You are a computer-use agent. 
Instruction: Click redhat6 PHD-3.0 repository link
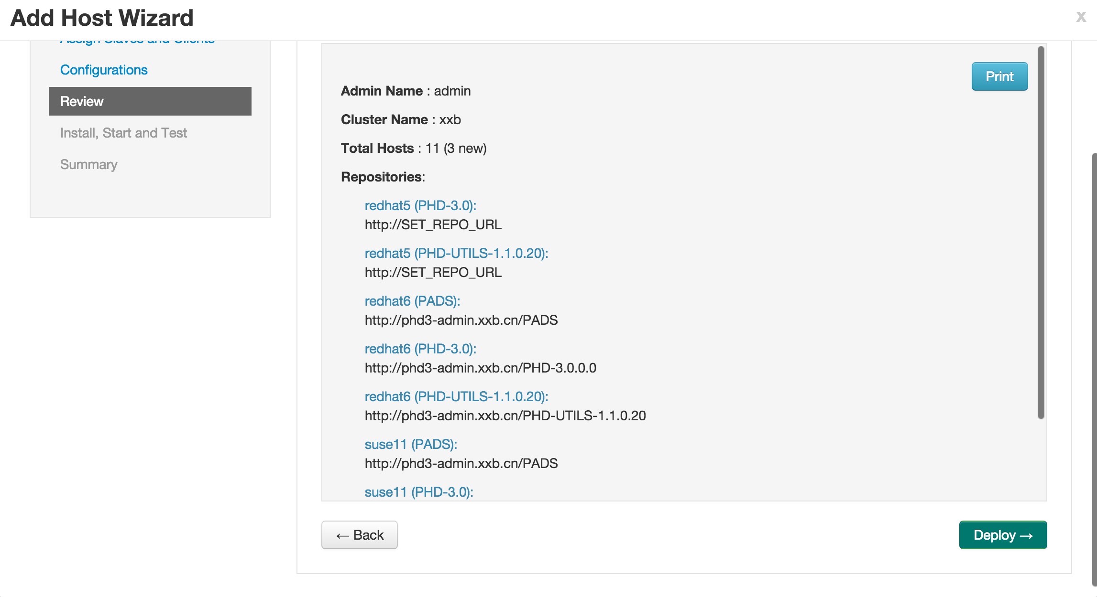pyautogui.click(x=420, y=349)
